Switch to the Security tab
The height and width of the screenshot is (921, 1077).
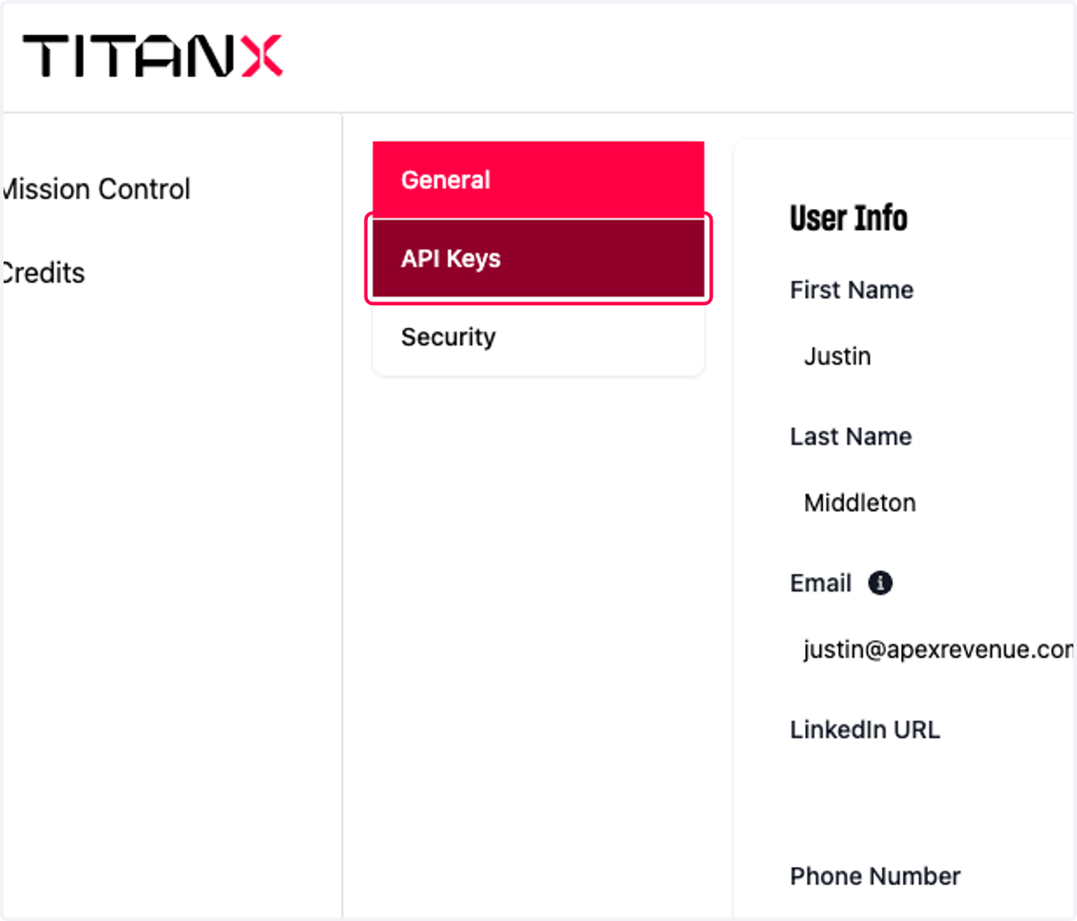[x=538, y=338]
